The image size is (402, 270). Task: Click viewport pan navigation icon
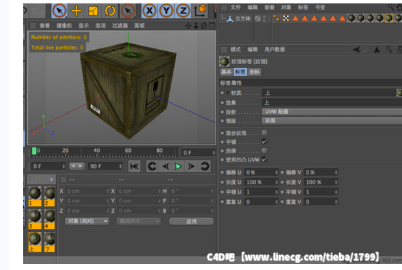(x=188, y=26)
